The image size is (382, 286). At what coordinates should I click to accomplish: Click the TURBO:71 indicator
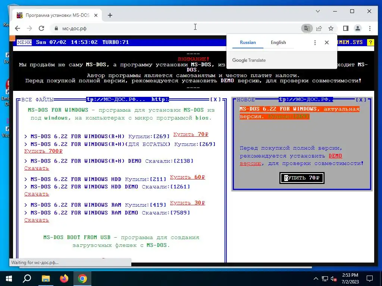116,42
